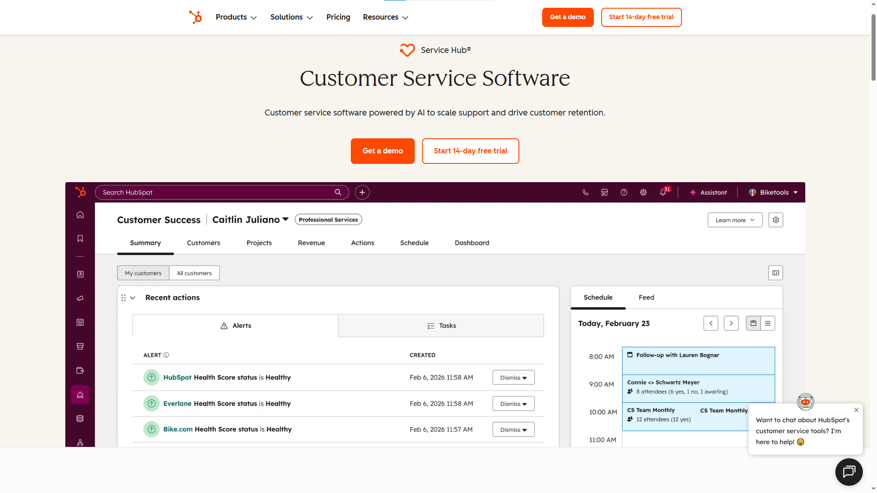Expand the Products menu
The width and height of the screenshot is (877, 493).
pyautogui.click(x=236, y=17)
